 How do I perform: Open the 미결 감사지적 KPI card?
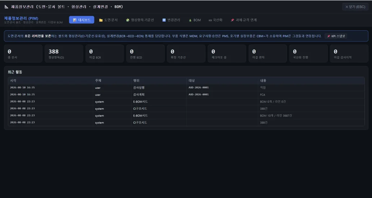tap(349, 53)
